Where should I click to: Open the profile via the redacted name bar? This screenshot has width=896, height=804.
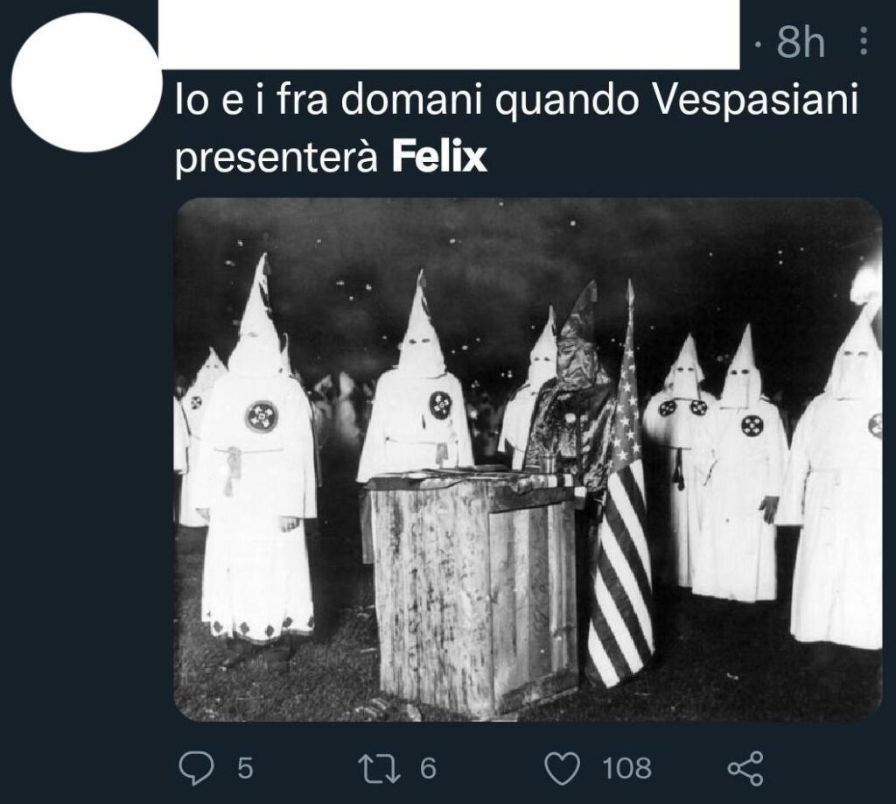pyautogui.click(x=449, y=35)
